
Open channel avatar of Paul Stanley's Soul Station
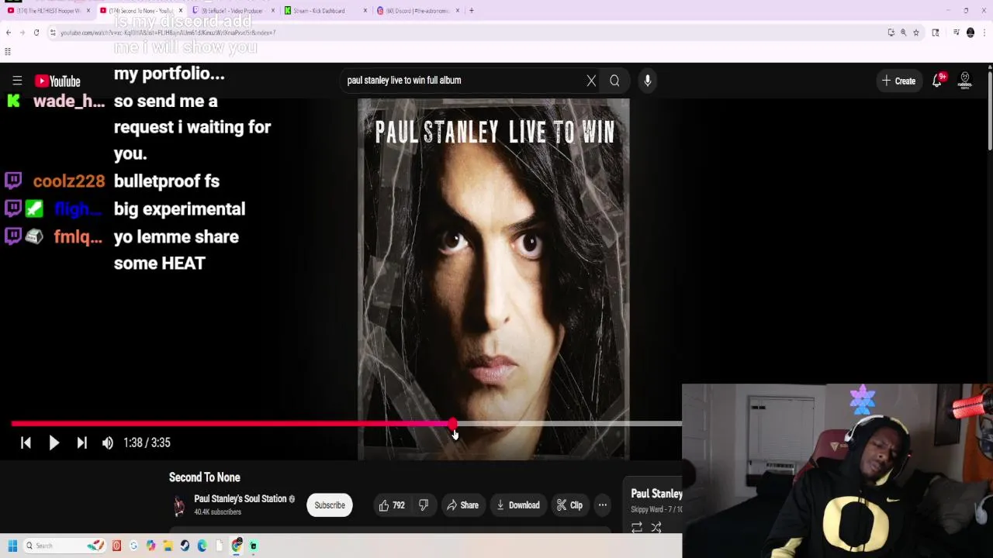(x=179, y=505)
